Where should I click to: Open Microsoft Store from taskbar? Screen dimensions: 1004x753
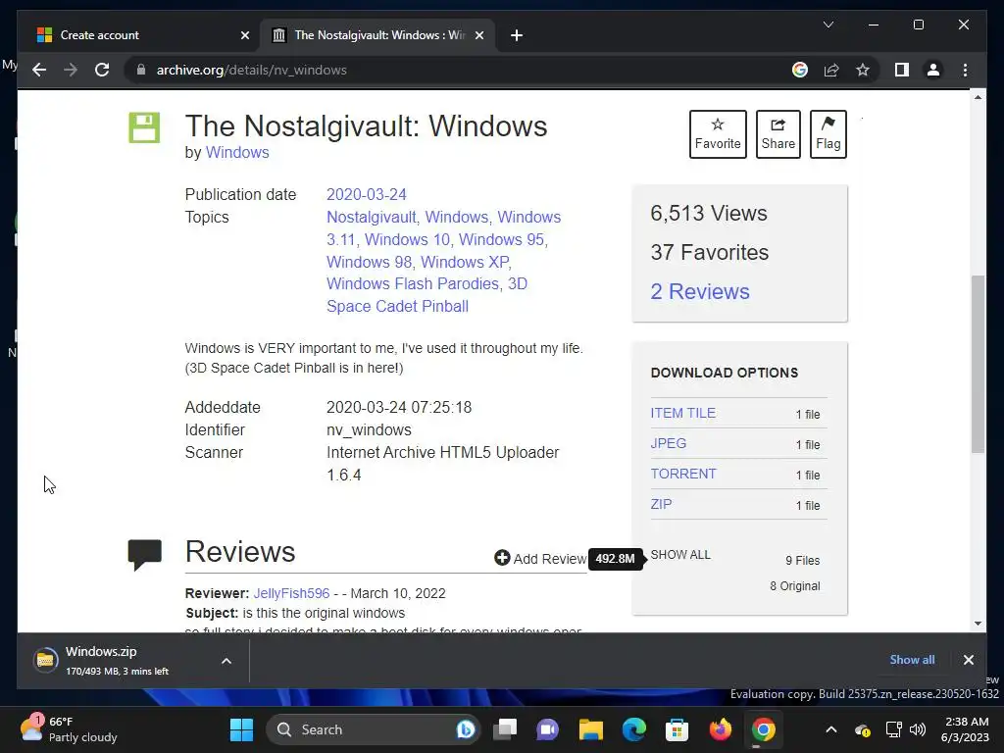pyautogui.click(x=677, y=729)
